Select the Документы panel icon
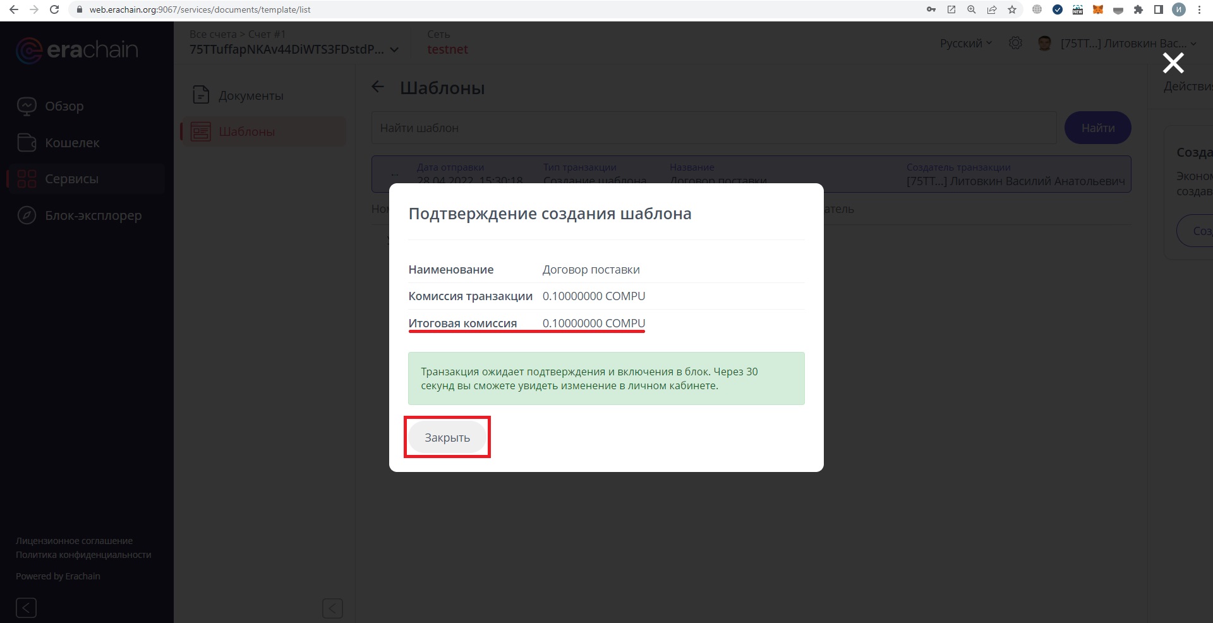Screen dimensions: 1213x623 (200, 95)
